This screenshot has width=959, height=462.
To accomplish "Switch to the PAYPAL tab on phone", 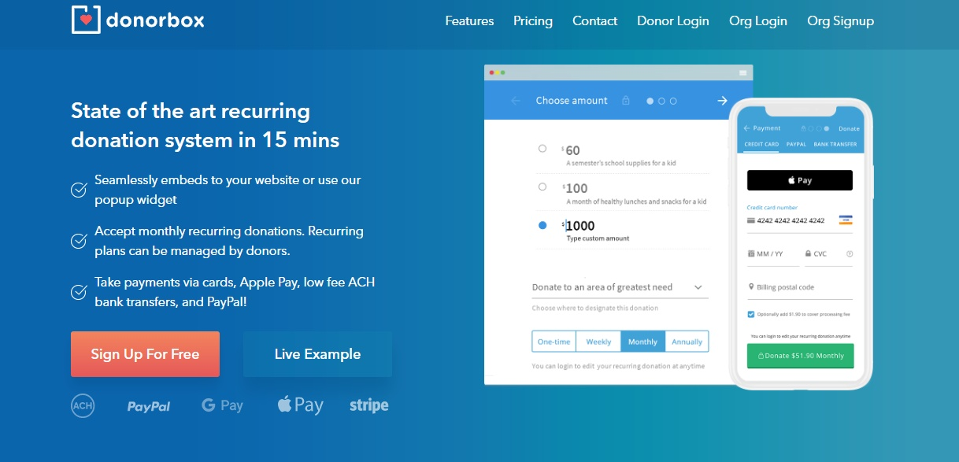I will pos(797,145).
